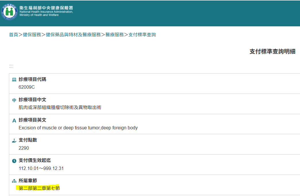Open the 首頁 breadcrumb link
Image resolution: width=300 pixels, height=196 pixels.
point(13,35)
